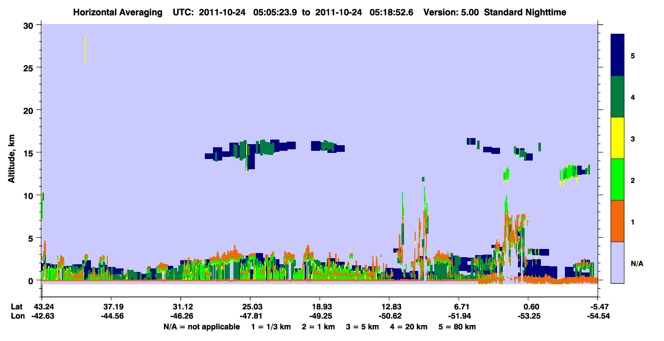Click the yellow vertical streak near 27 km altitude
This screenshot has height=341, width=664.
(85, 49)
